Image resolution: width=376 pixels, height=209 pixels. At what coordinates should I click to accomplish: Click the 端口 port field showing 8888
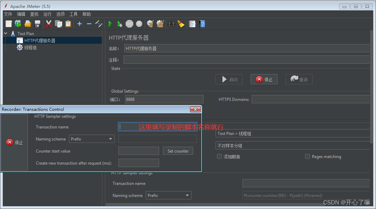pyautogui.click(x=164, y=99)
